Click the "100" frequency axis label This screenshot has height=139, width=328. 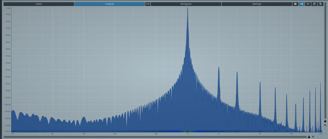click(x=84, y=134)
